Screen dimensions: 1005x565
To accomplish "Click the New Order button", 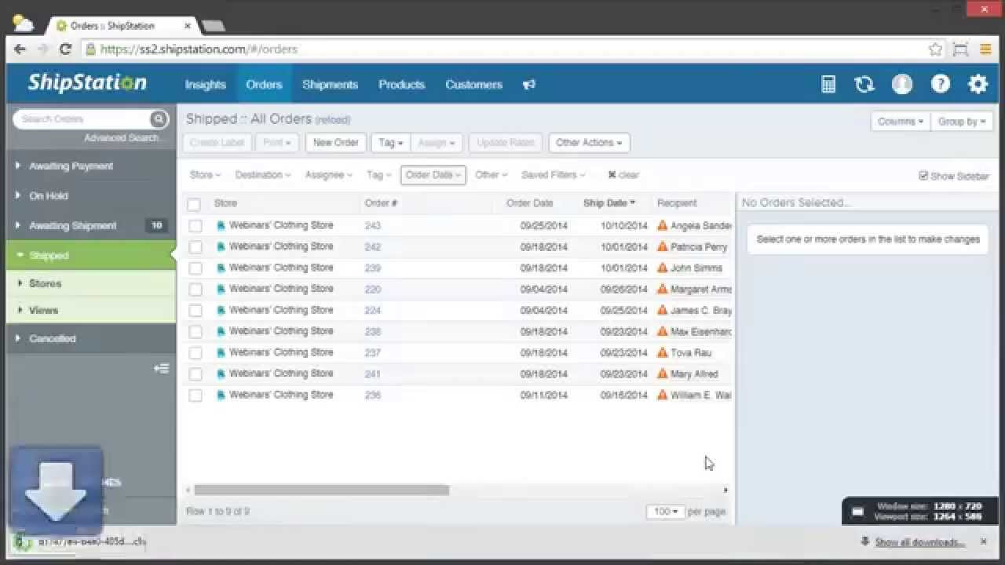I will pos(335,143).
